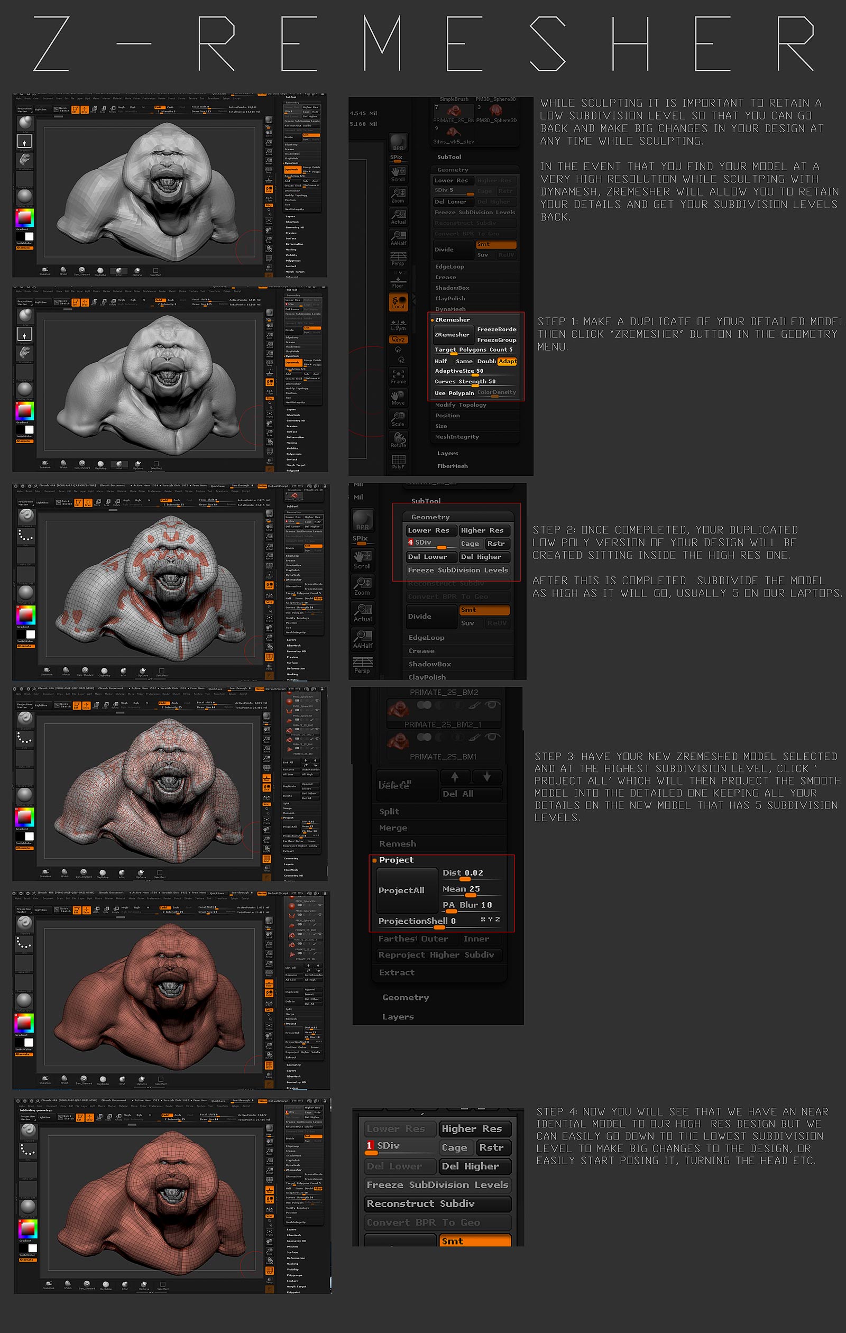Expand the Remesh section
The height and width of the screenshot is (1333, 846).
(x=398, y=844)
